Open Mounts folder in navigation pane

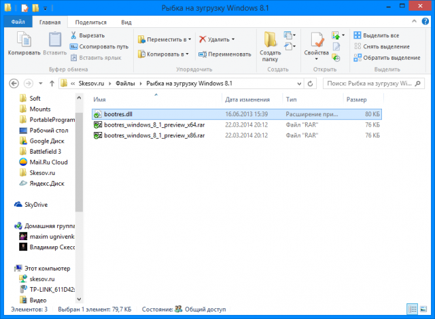[35, 109]
